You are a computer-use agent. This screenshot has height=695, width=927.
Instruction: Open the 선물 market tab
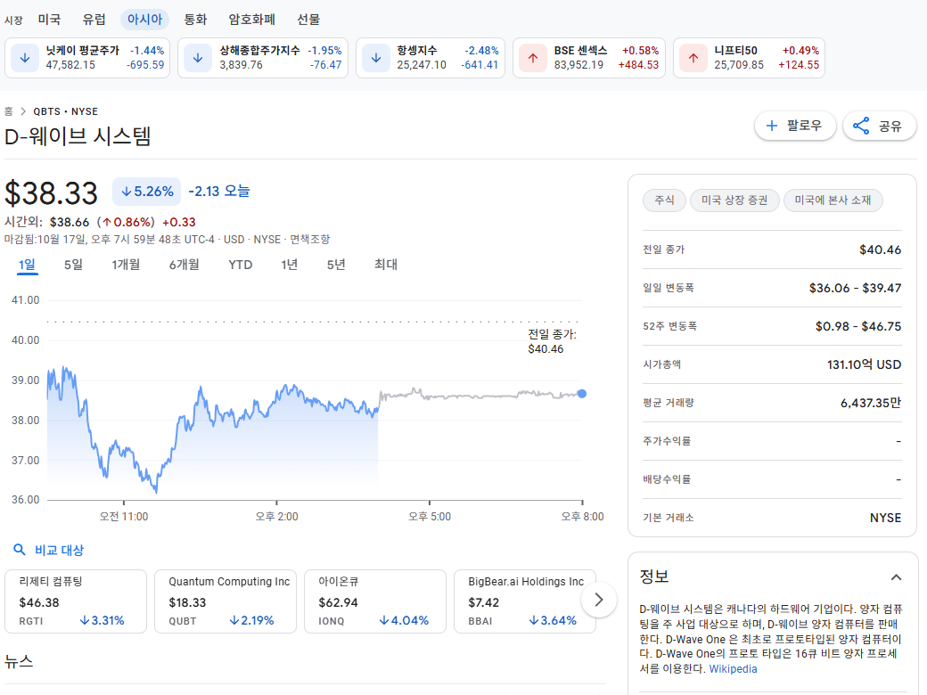[308, 20]
